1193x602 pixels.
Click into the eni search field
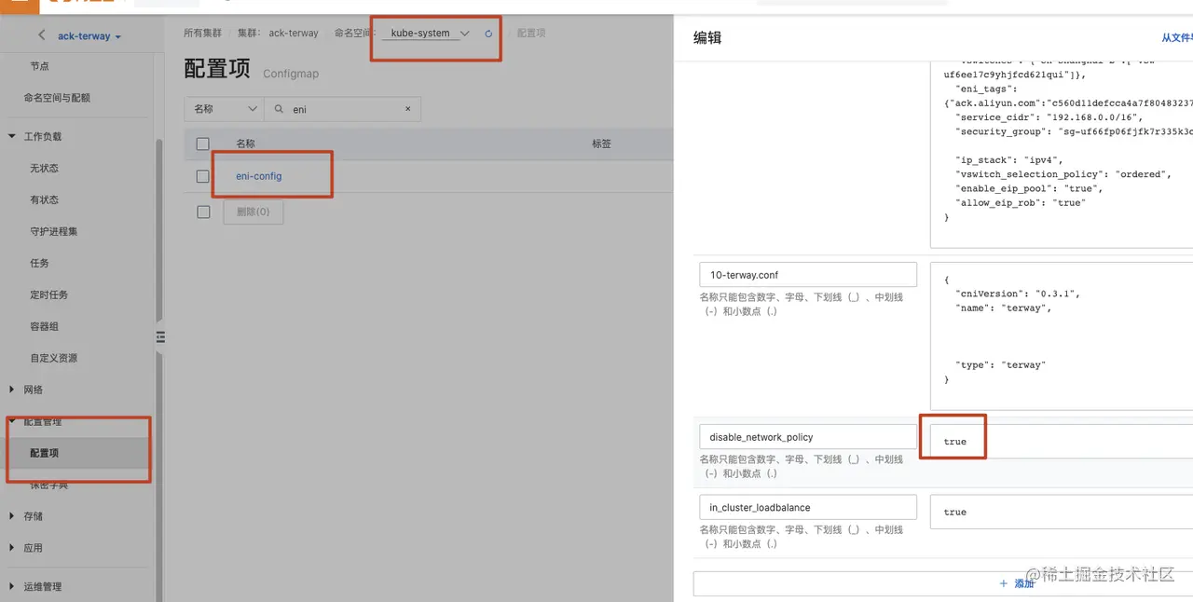click(343, 109)
